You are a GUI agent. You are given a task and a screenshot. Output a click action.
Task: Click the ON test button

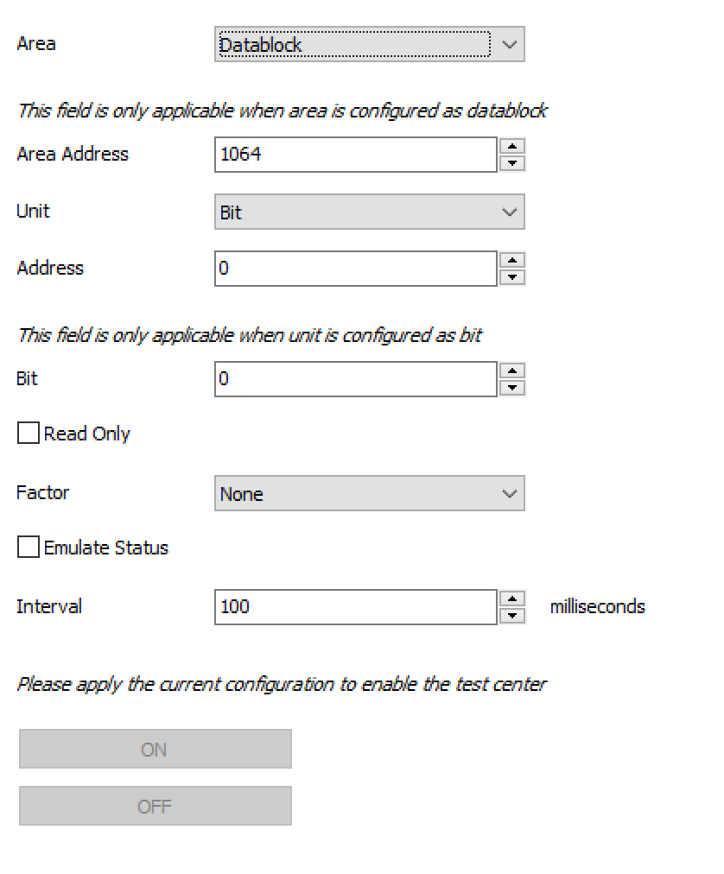[155, 749]
